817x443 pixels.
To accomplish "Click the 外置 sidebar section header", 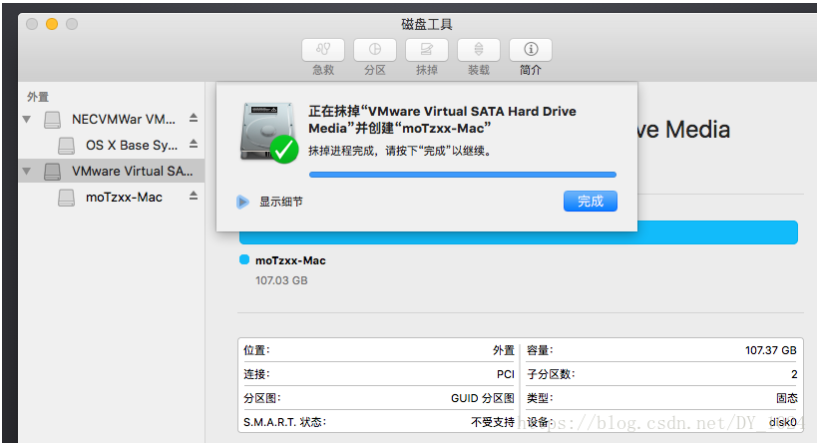I will coord(38,97).
